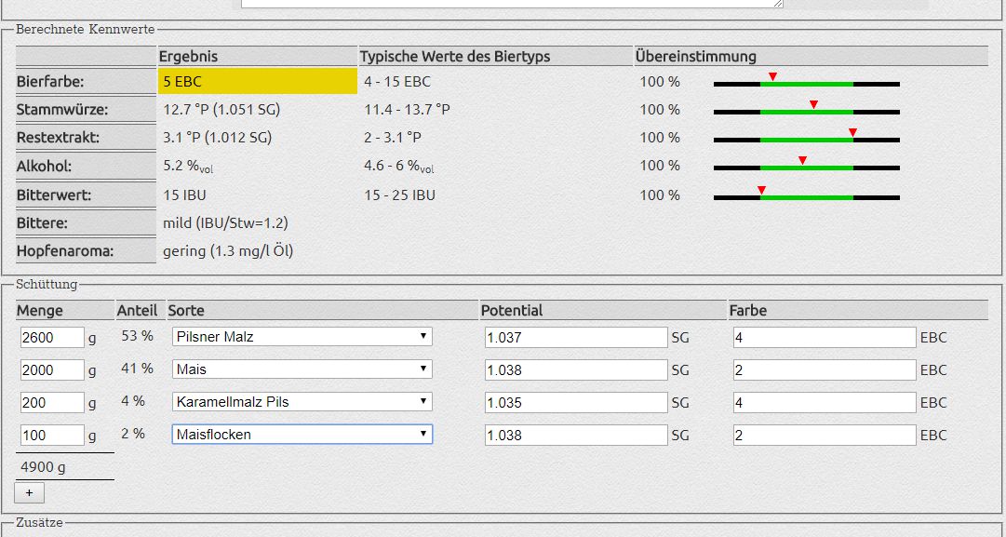Click the Pilsner Malz color EBC field
This screenshot has width=1006, height=537.
coord(823,338)
